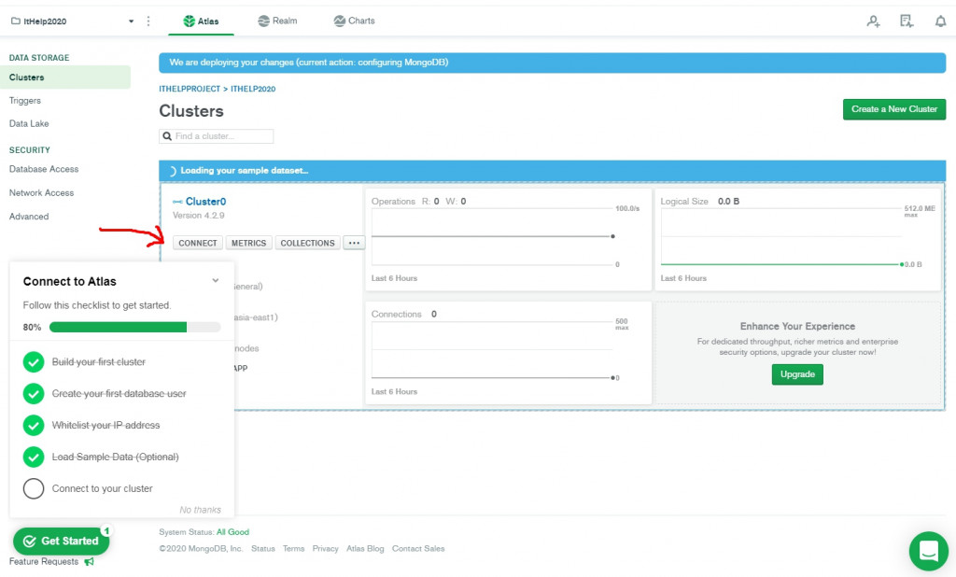The image size is (956, 577).
Task: Open the notifications bell
Action: coord(941,21)
